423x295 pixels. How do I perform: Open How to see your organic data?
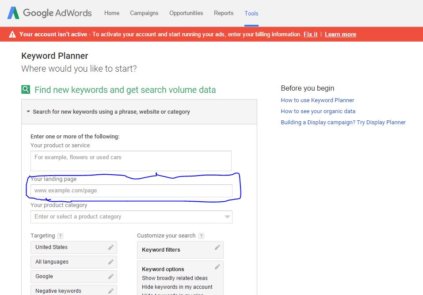tap(318, 111)
